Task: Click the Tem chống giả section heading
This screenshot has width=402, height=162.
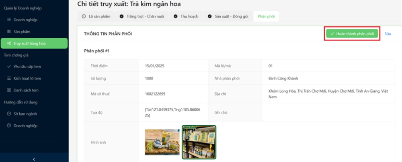Action: 16,55
